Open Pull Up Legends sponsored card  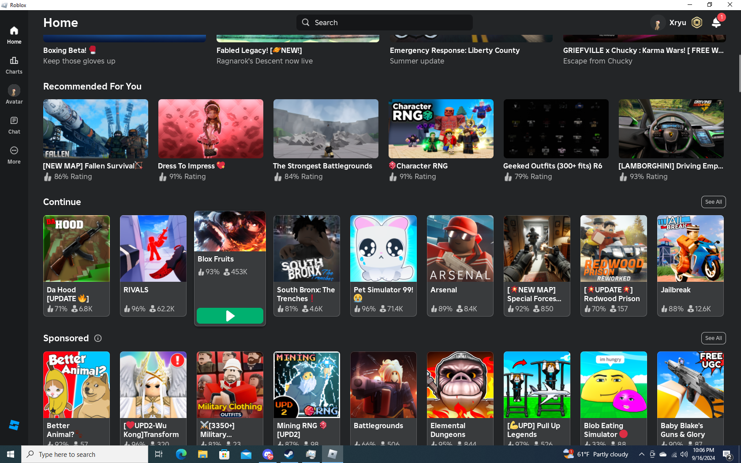click(x=537, y=398)
